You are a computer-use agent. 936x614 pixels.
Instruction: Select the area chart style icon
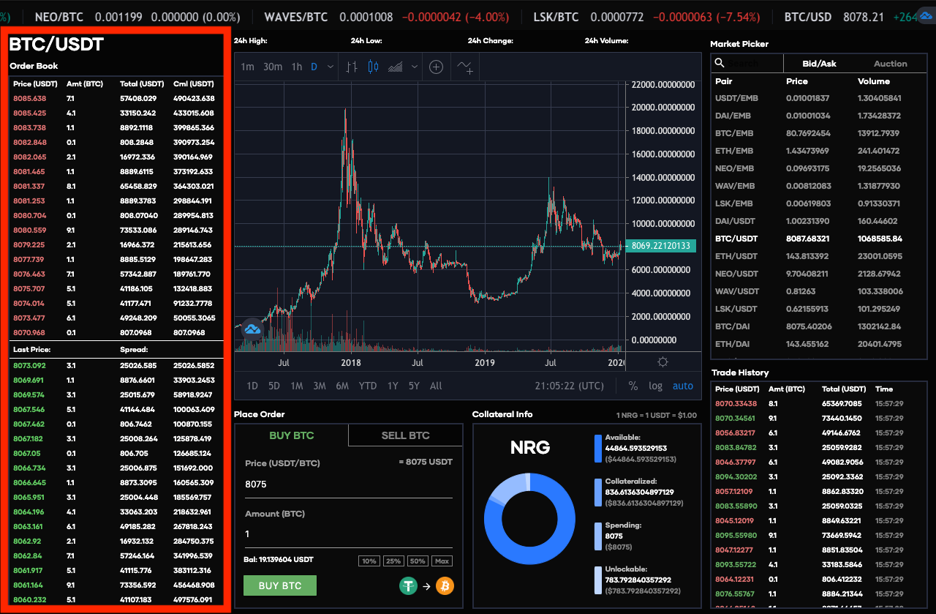coord(396,67)
